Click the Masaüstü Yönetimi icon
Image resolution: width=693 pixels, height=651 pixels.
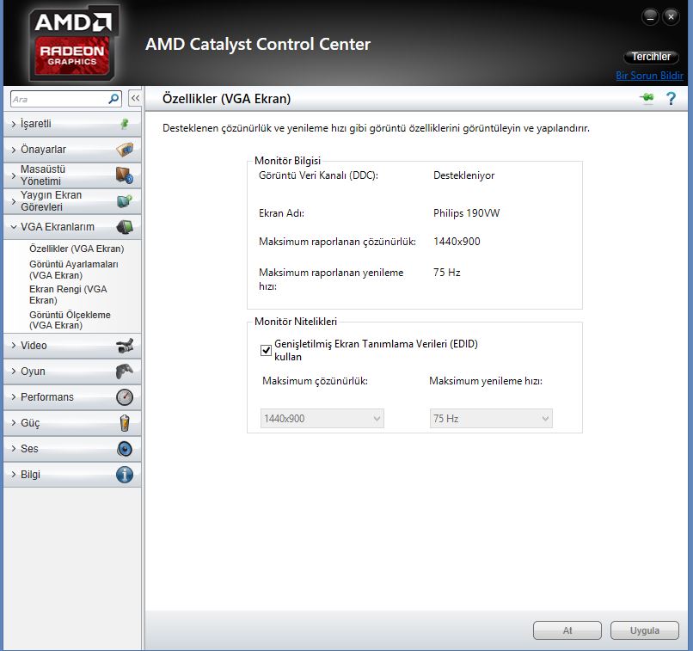click(125, 175)
